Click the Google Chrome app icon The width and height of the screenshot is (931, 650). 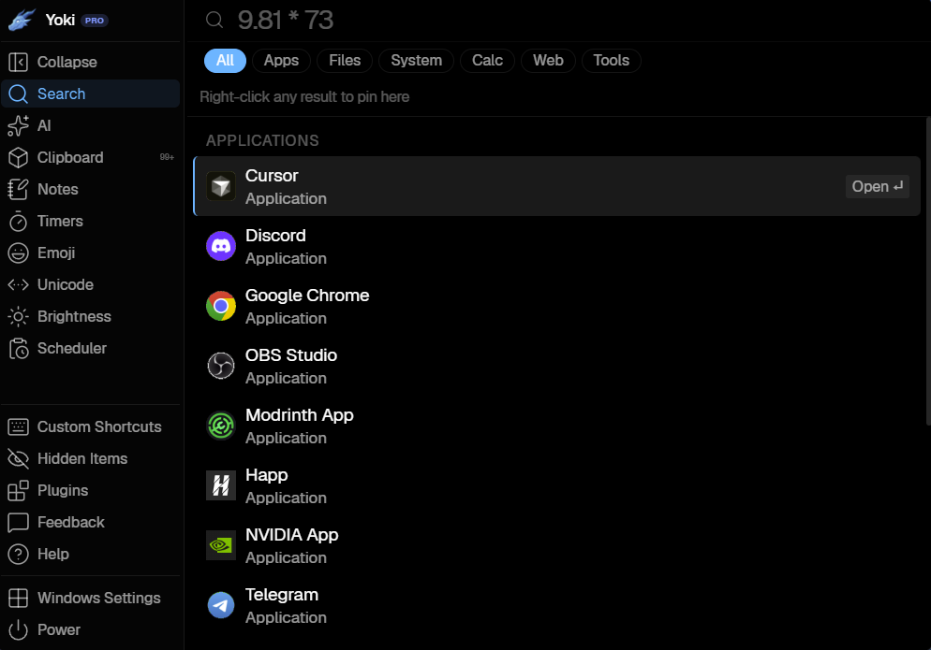point(221,306)
